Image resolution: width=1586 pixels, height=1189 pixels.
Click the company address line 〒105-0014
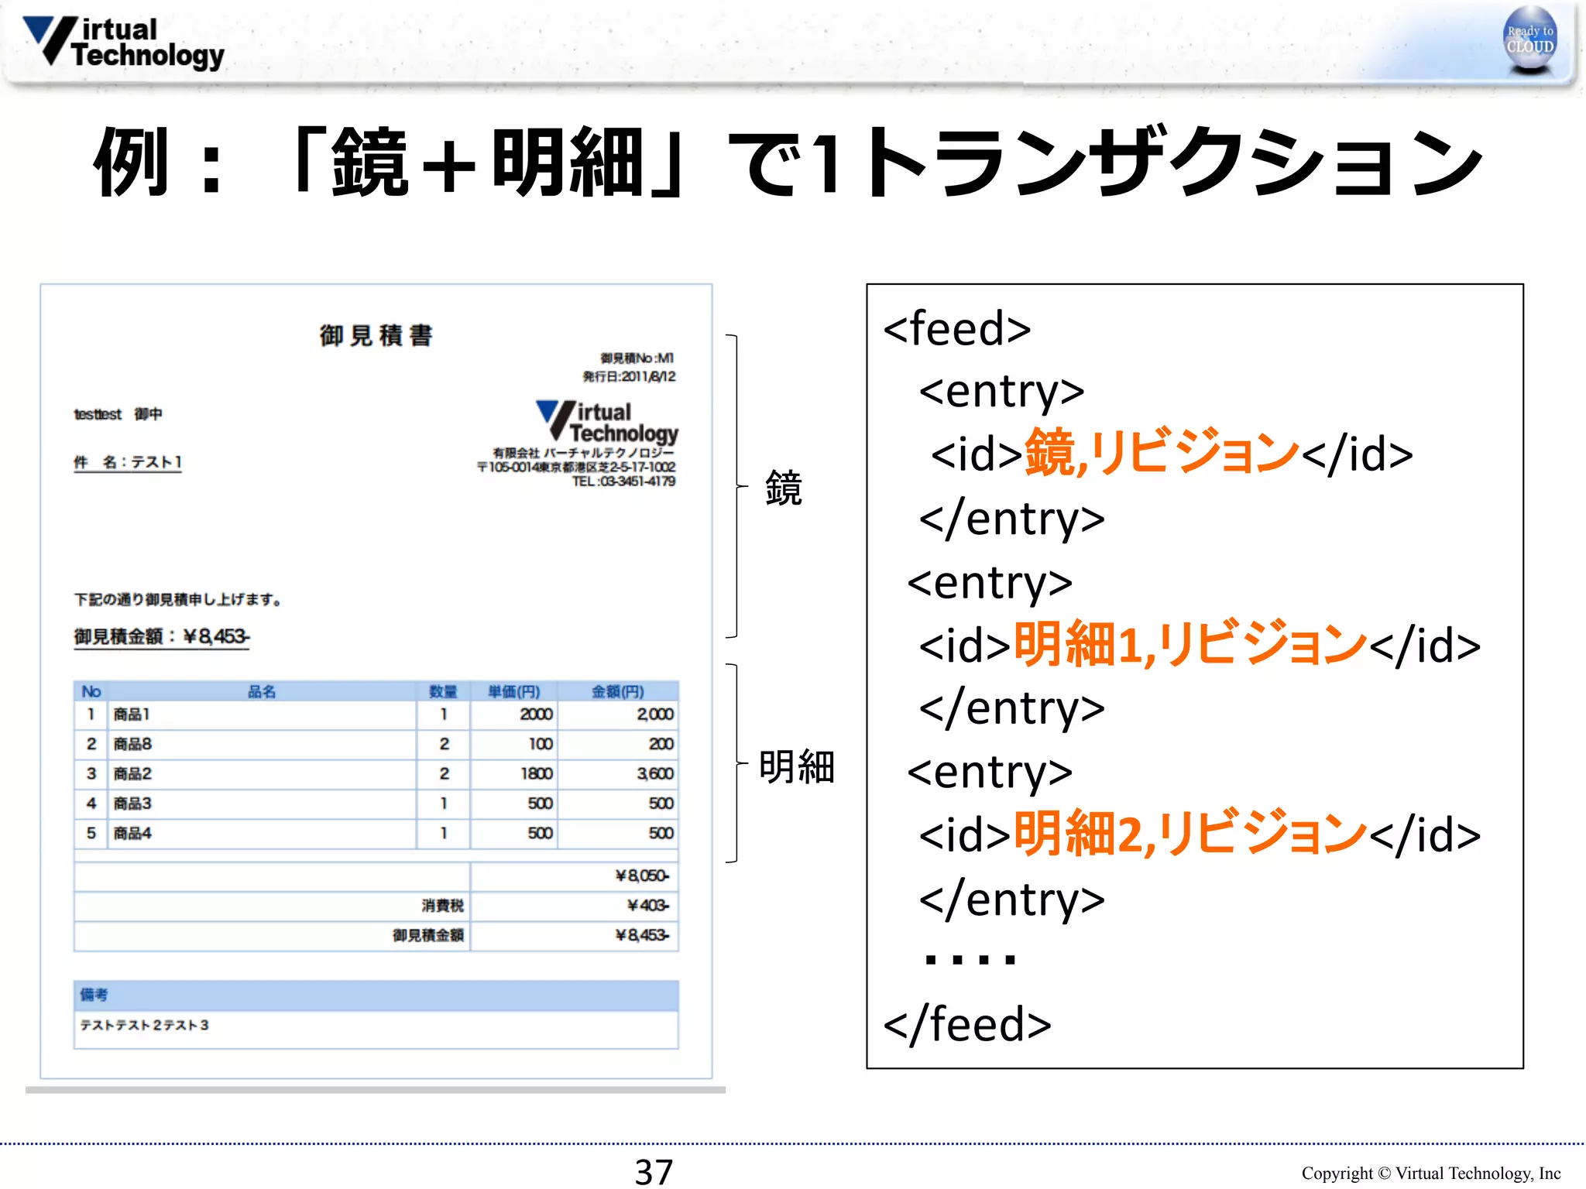[576, 467]
